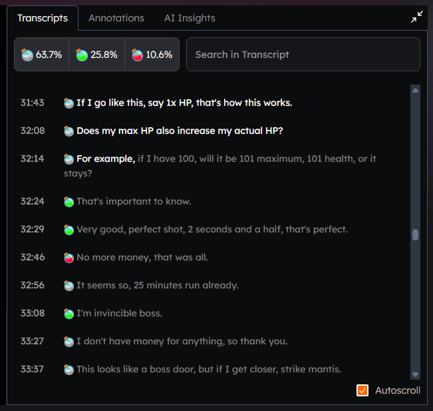433x411 pixels.
Task: Select line "It seems so, 25 minutes run already."
Action: click(158, 285)
